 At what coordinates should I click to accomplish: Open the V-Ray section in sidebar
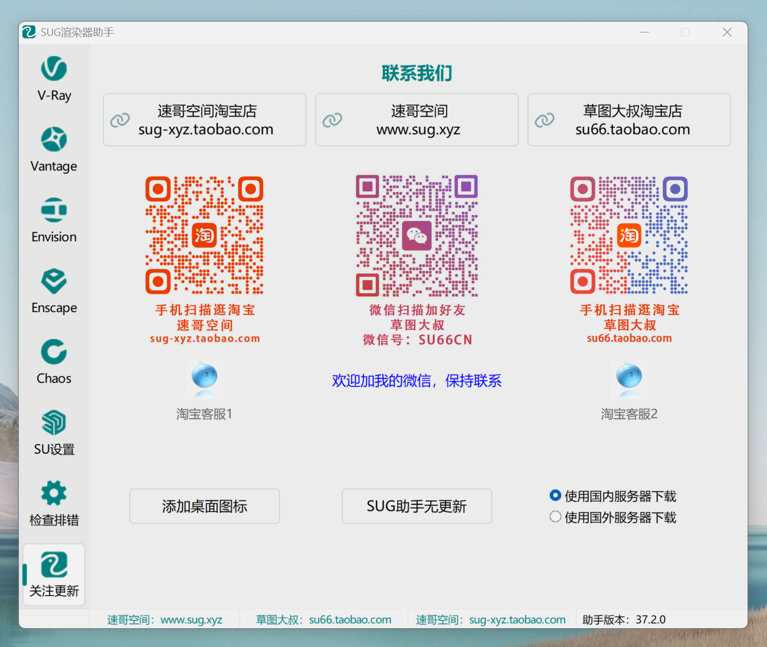[x=54, y=78]
